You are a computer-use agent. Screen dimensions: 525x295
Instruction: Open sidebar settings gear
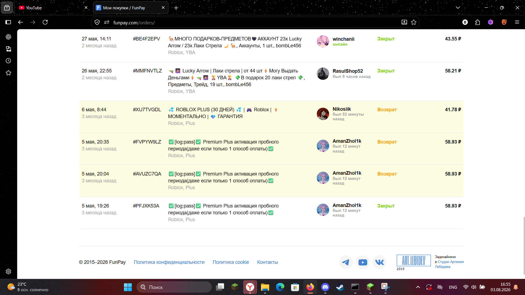point(8,271)
